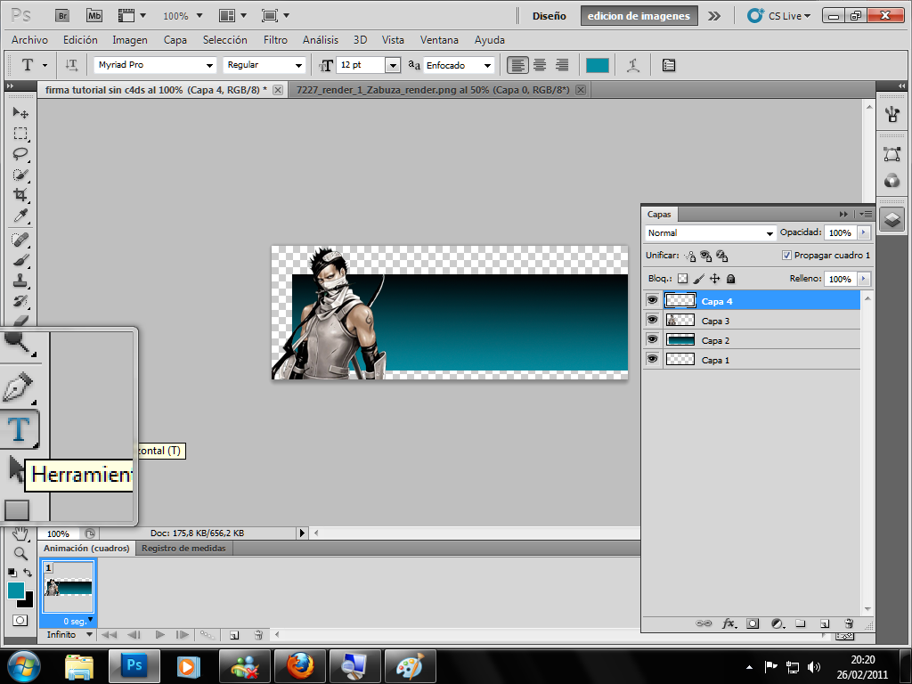Create a new layer in Capas panel
The height and width of the screenshot is (684, 912).
click(825, 623)
